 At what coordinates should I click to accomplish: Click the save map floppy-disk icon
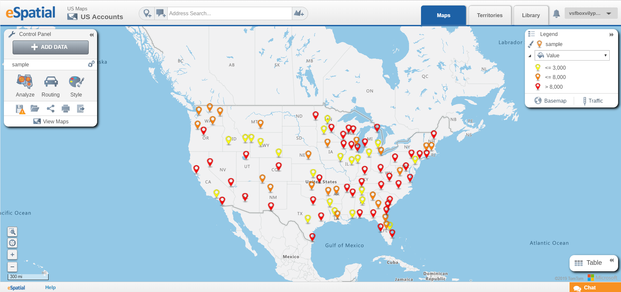pyautogui.click(x=20, y=109)
